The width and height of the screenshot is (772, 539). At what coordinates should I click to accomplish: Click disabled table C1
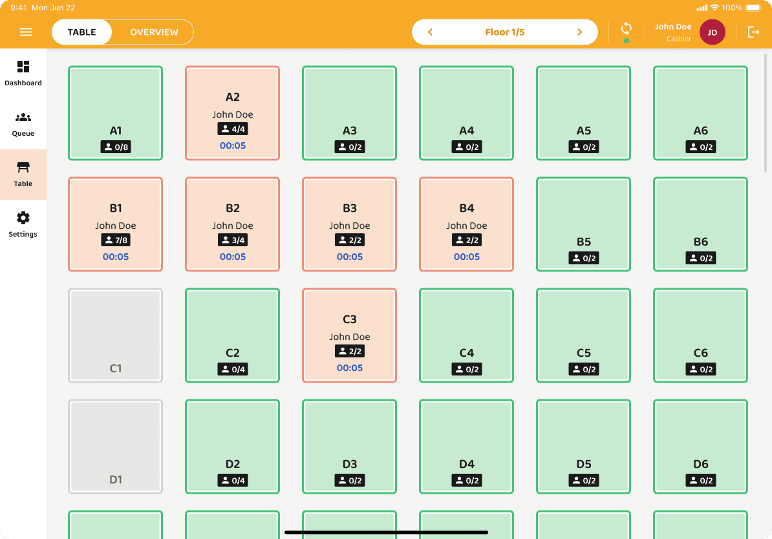pyautogui.click(x=115, y=335)
